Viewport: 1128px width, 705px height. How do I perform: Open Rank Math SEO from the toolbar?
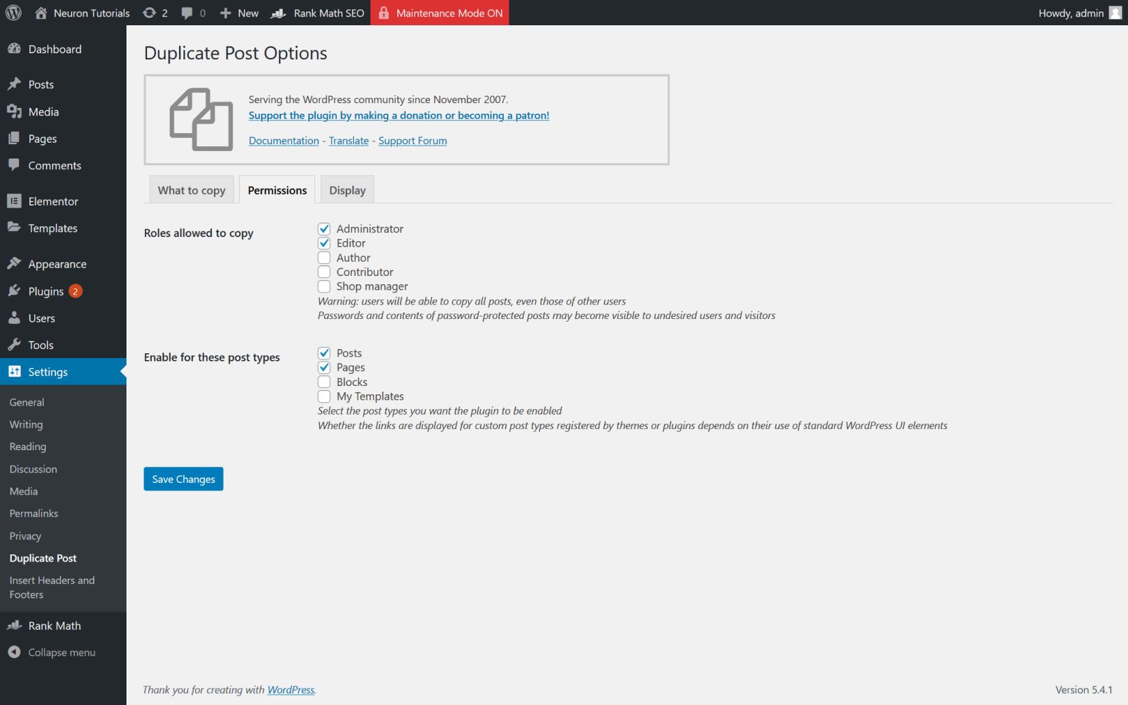point(317,12)
